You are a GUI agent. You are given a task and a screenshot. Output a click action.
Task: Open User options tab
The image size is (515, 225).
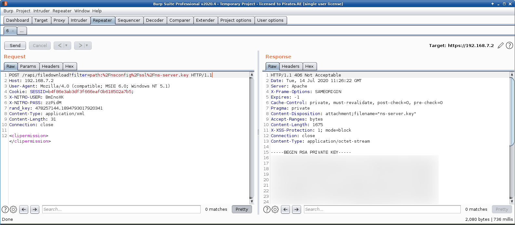[x=270, y=20]
